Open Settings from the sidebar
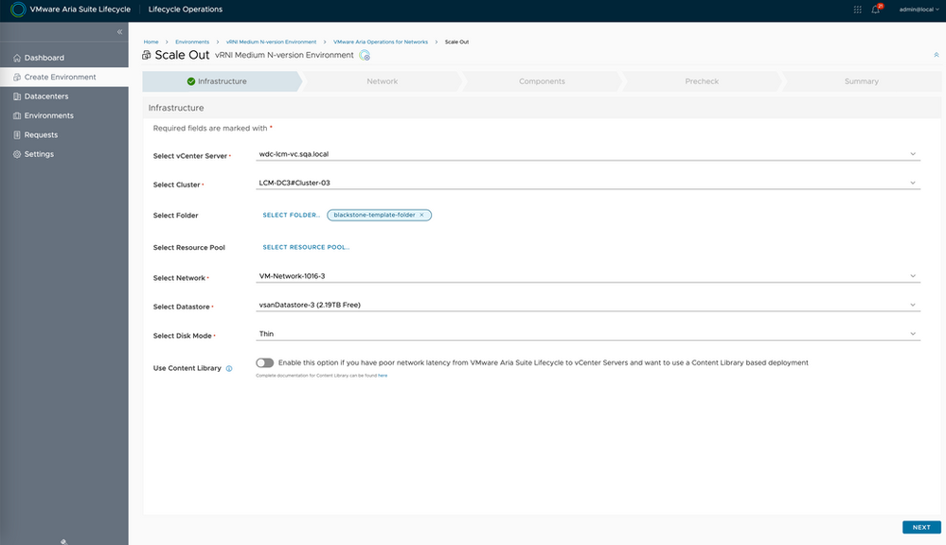946x545 pixels. coord(37,152)
